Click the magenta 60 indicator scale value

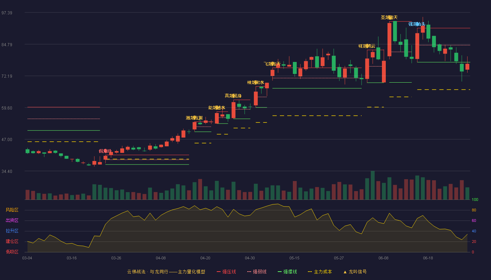474,221
